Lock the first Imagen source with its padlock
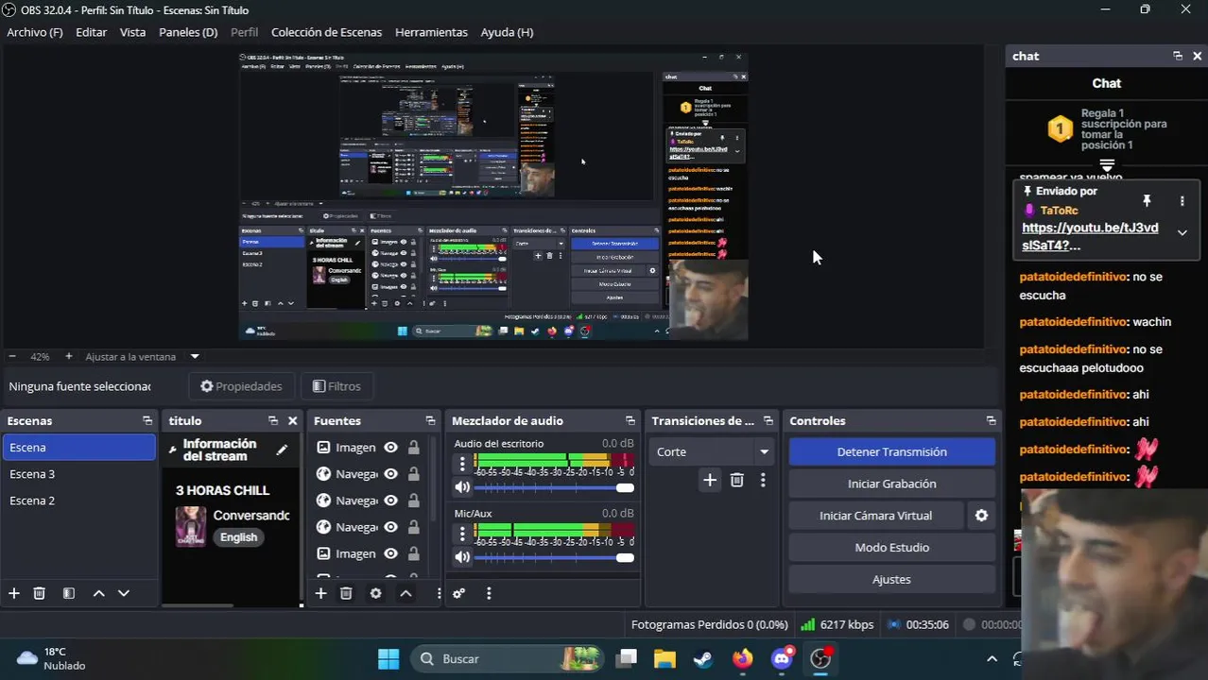The width and height of the screenshot is (1208, 680). [x=413, y=448]
